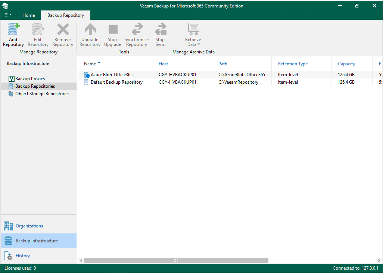The height and width of the screenshot is (273, 383).
Task: Click the Licenses used status text
Action: 20,268
